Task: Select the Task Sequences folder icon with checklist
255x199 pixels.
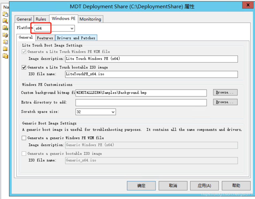Action: (x=5, y=42)
